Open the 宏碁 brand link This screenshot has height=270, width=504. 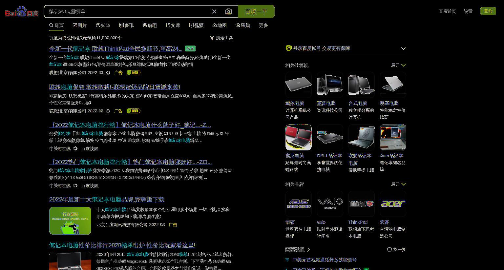pos(385,222)
